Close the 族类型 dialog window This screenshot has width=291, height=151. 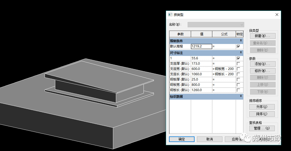[x=277, y=15]
